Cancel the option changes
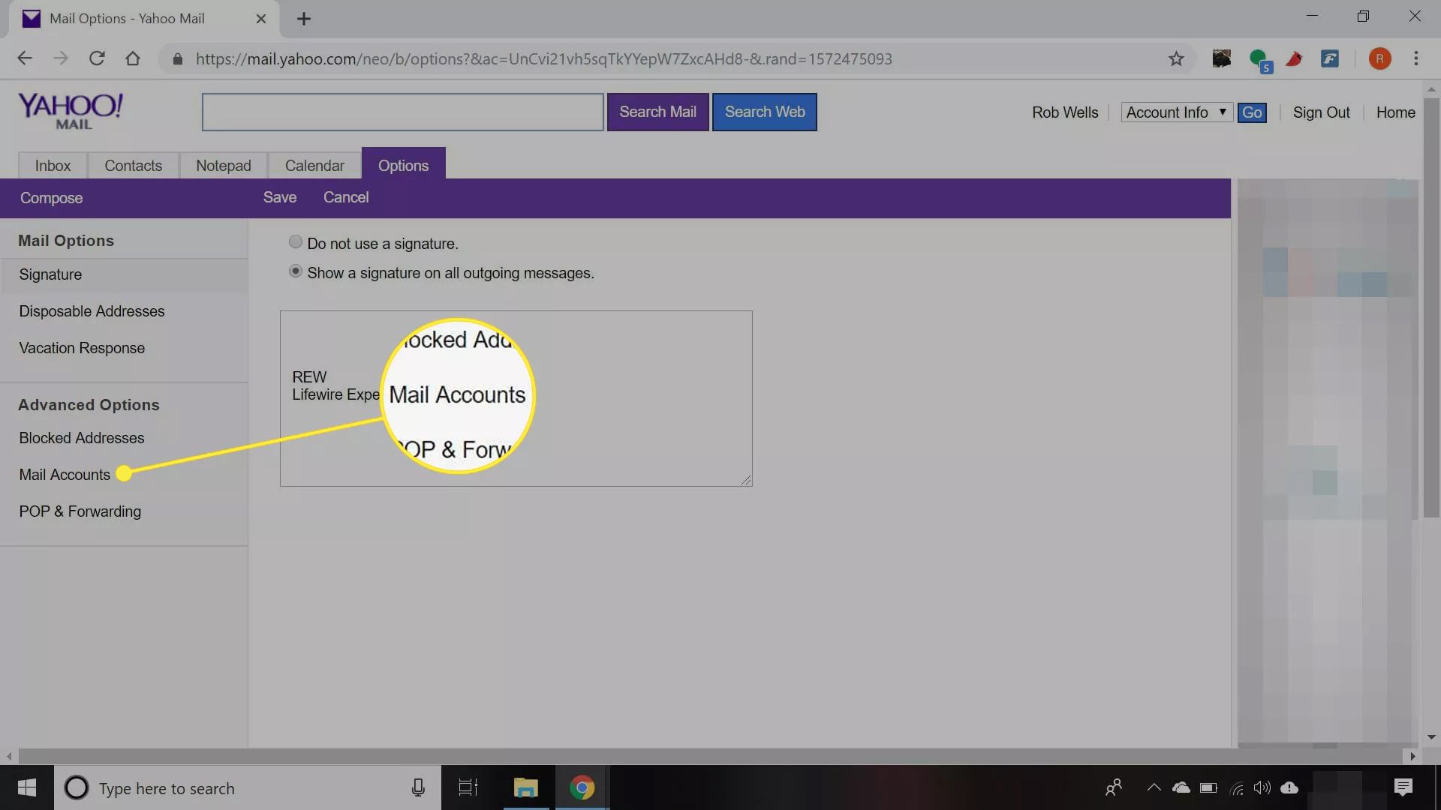 346,197
